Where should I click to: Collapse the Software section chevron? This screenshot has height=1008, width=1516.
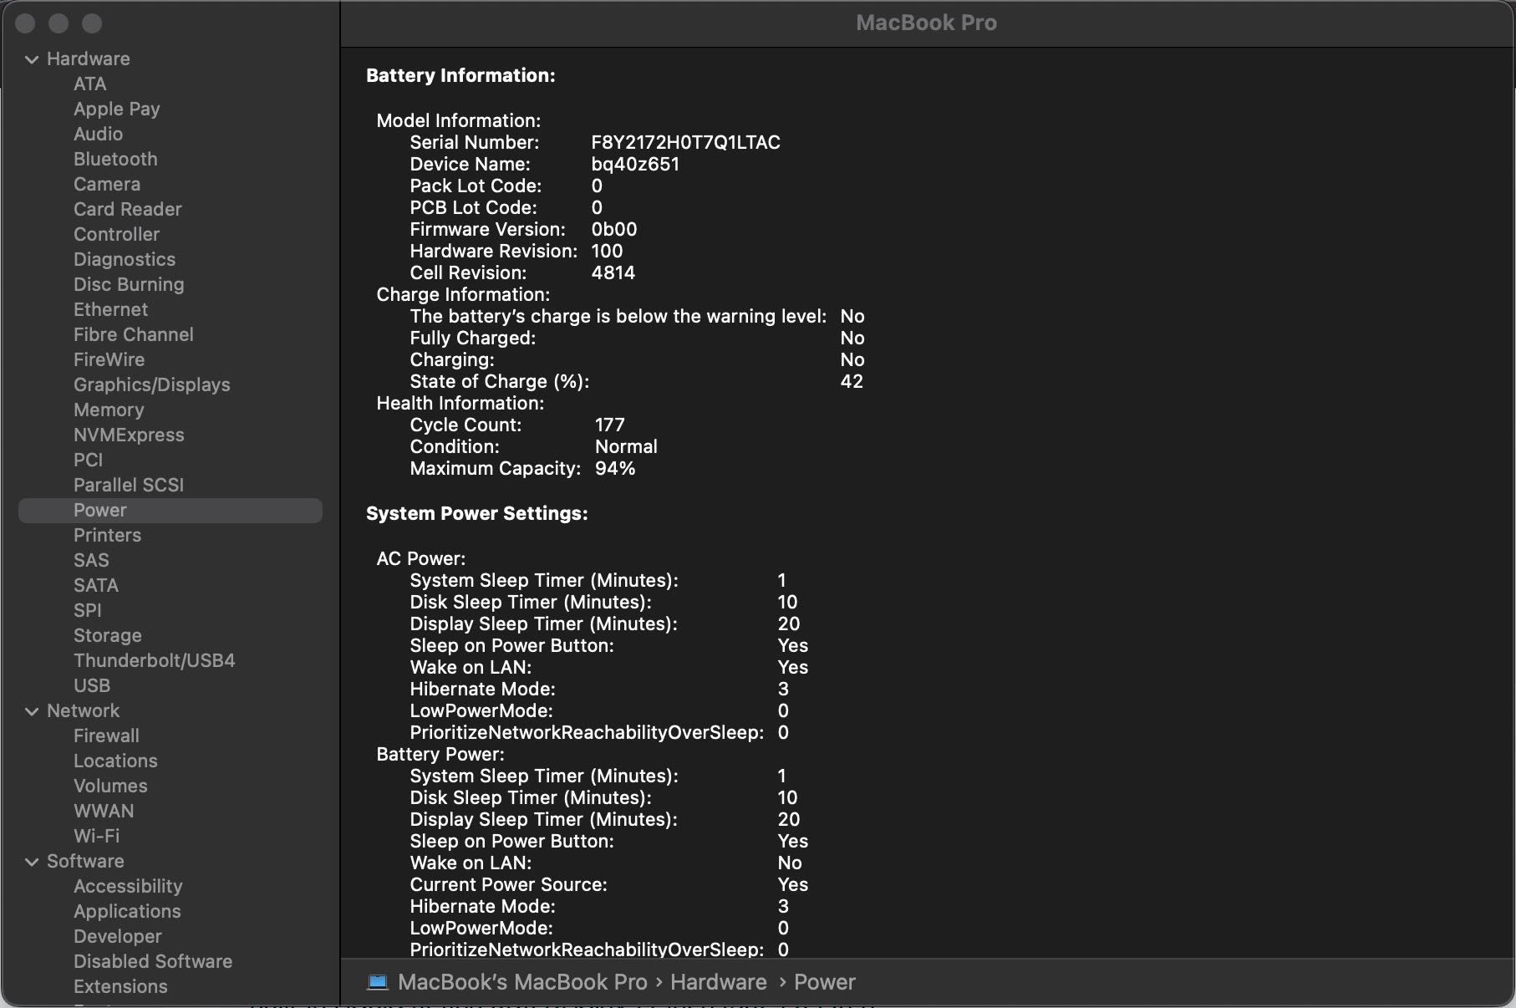(32, 862)
